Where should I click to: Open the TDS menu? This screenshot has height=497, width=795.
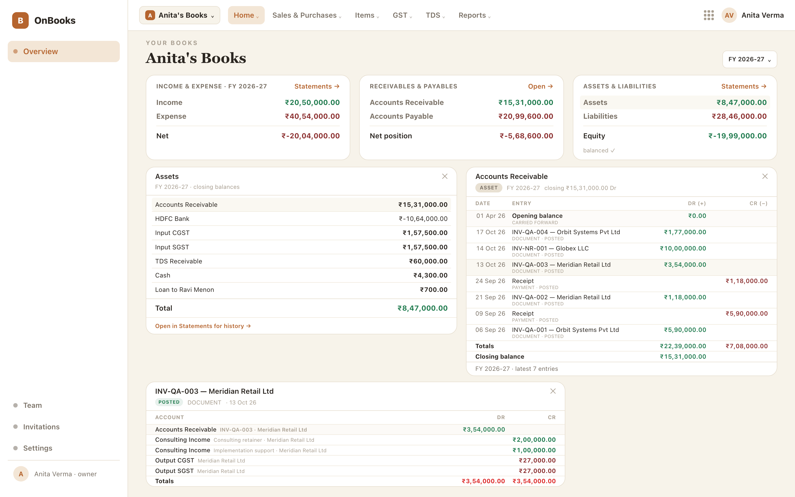point(435,15)
